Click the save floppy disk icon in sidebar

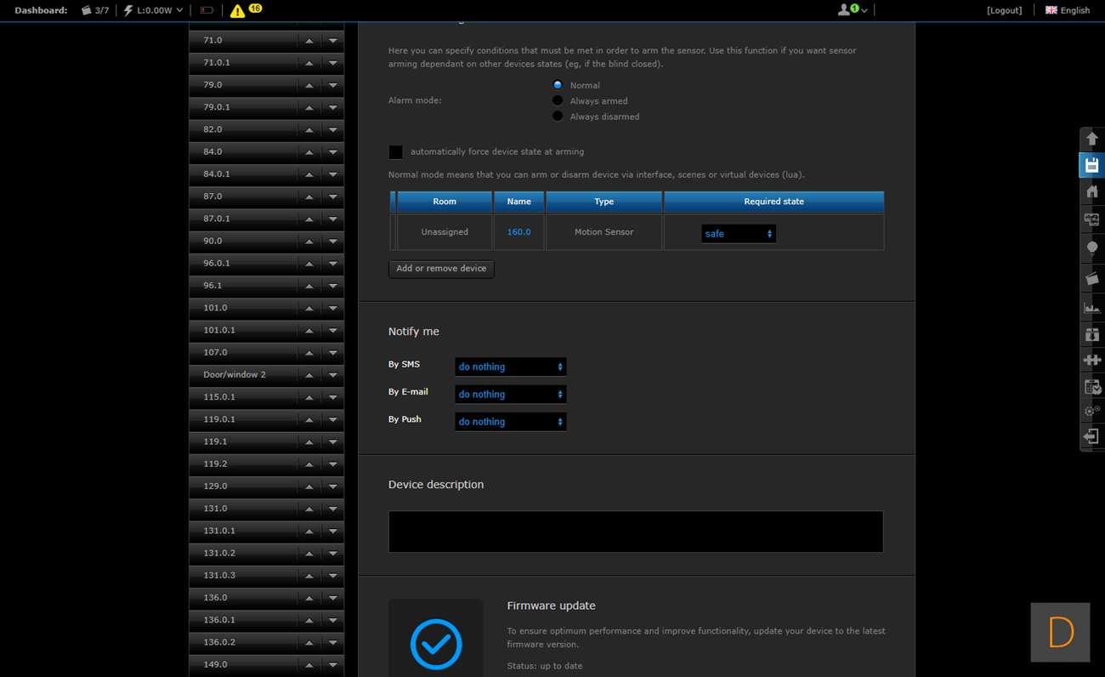[1092, 165]
